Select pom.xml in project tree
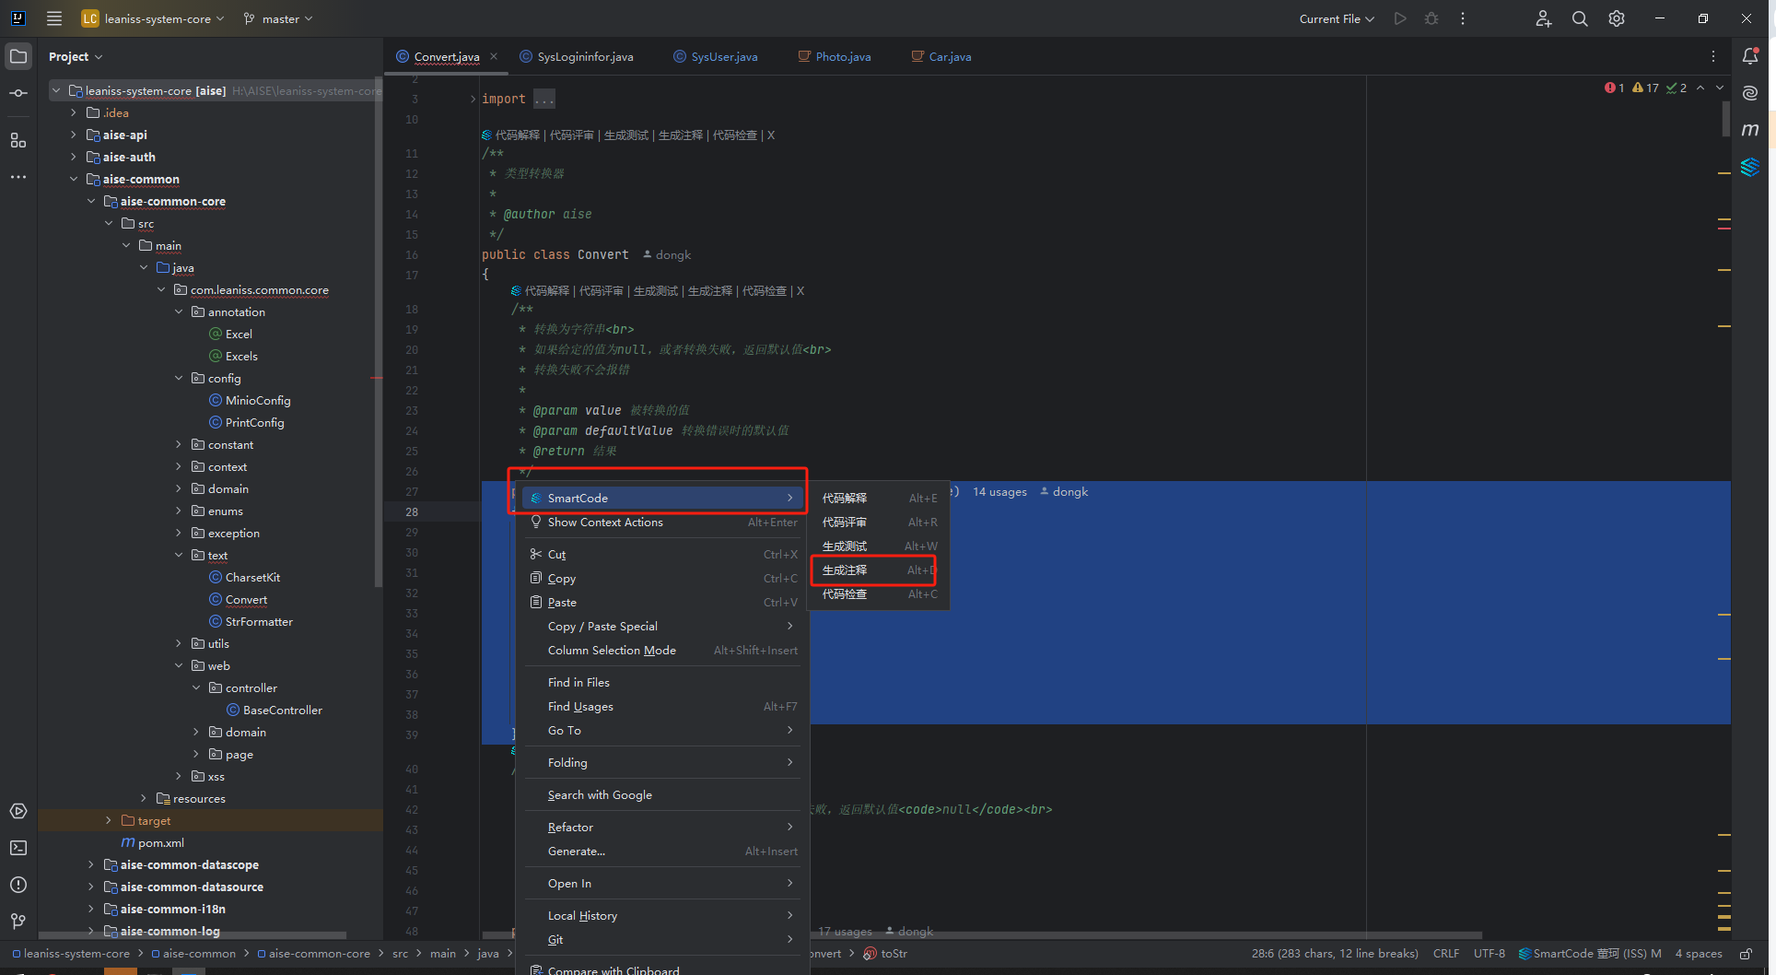Screen dimensions: 1776x975 click(x=161, y=842)
